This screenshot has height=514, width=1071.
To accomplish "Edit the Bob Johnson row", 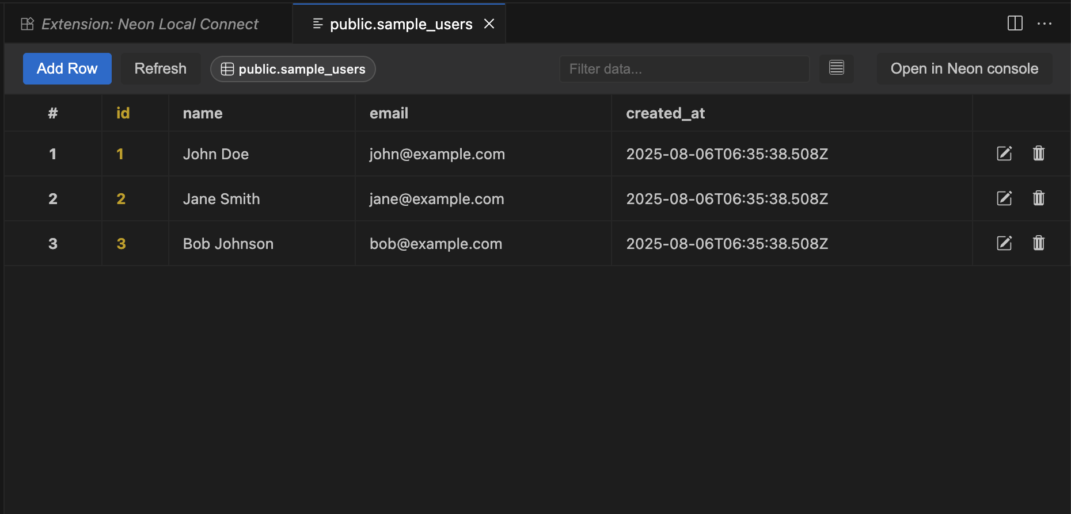I will [x=1004, y=243].
